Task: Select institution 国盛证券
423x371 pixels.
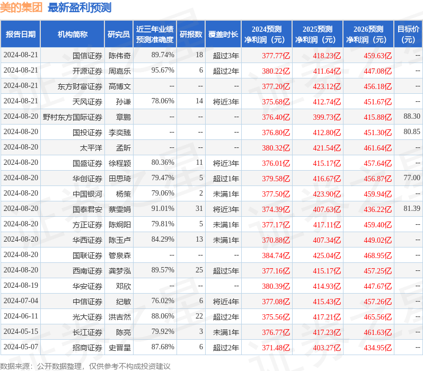Action: (x=87, y=163)
